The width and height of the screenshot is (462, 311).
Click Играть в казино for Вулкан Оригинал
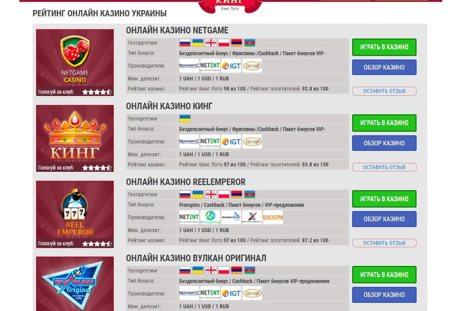click(x=384, y=275)
